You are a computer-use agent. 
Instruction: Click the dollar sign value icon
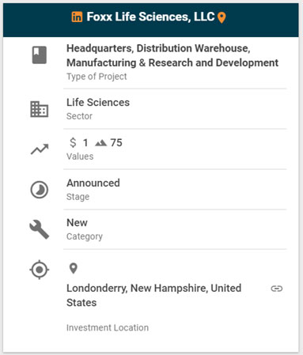pyautogui.click(x=73, y=142)
